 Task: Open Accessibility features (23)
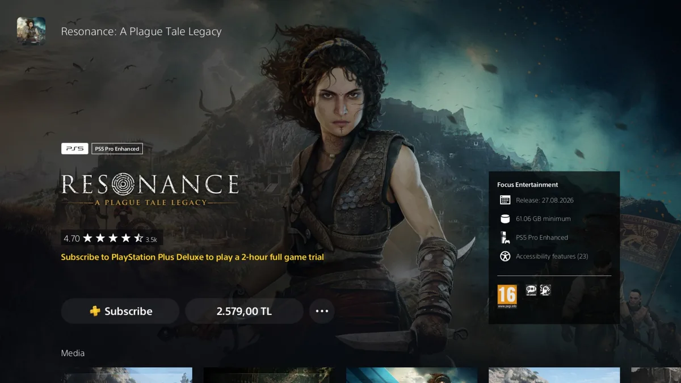coord(552,256)
